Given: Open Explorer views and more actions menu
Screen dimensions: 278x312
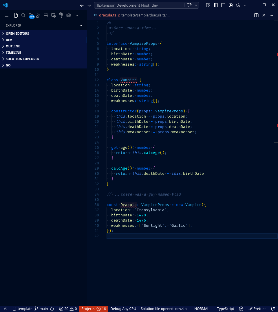Looking at the screenshot, I should pyautogui.click(x=80, y=25).
